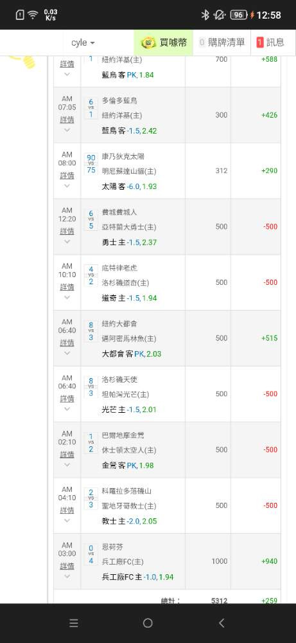Open 詳情 link for AM 10:10 道奇 game
296x643 pixels.
pyautogui.click(x=67, y=287)
